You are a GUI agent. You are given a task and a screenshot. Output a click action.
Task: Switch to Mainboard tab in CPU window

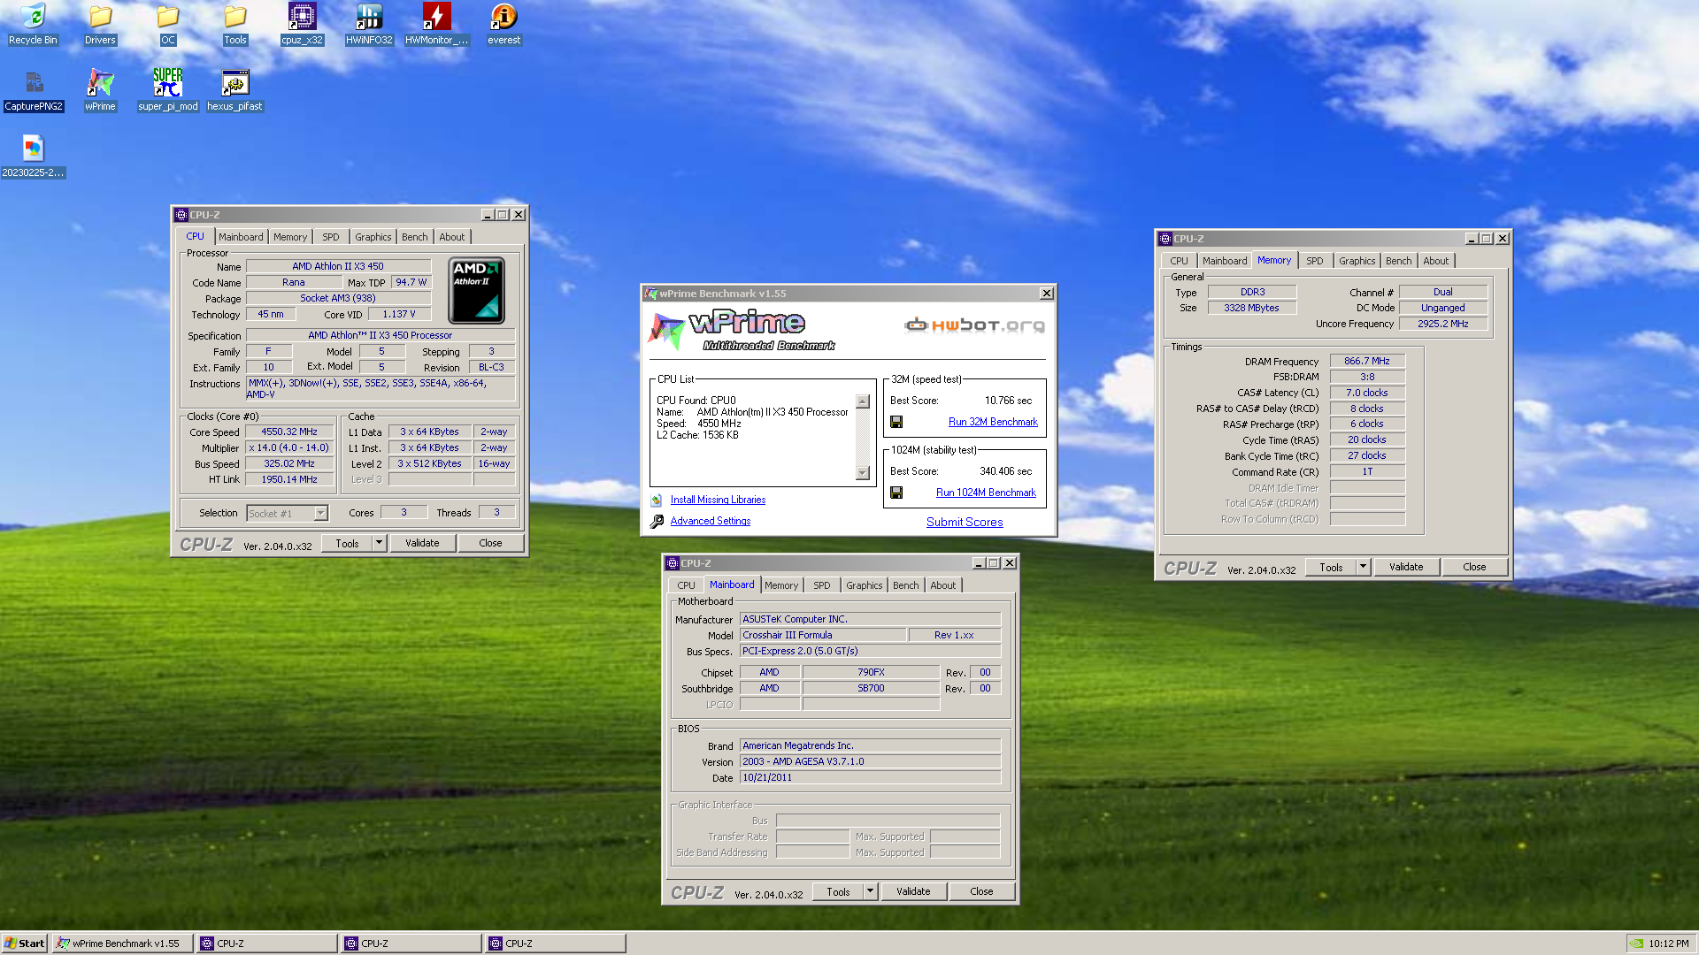click(241, 237)
